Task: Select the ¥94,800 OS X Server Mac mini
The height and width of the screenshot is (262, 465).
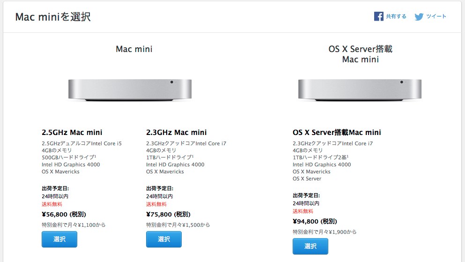Action: [310, 246]
